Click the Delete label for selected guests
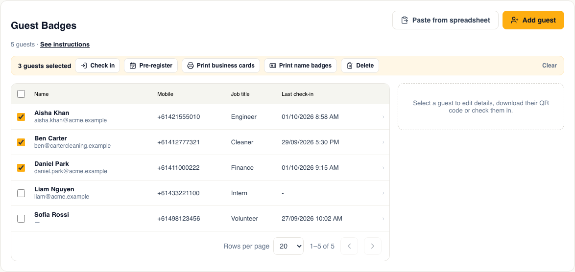 (x=365, y=66)
